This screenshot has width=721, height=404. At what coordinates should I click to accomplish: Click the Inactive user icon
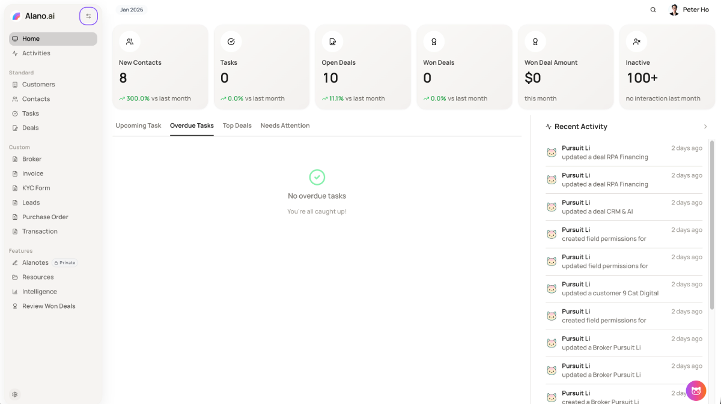pos(636,41)
